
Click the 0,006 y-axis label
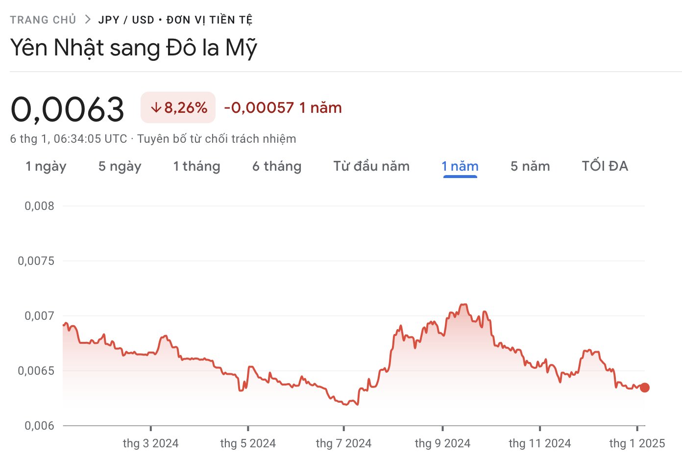40,426
